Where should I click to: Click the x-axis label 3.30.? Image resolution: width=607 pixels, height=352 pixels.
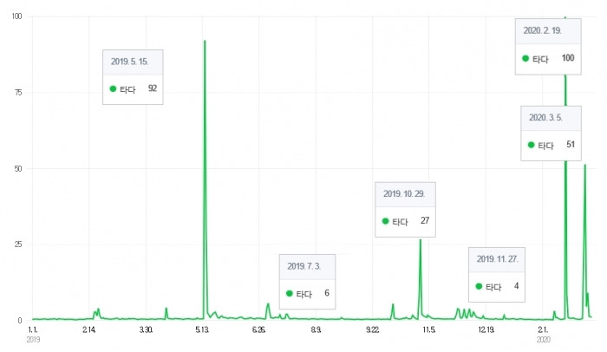coord(146,330)
